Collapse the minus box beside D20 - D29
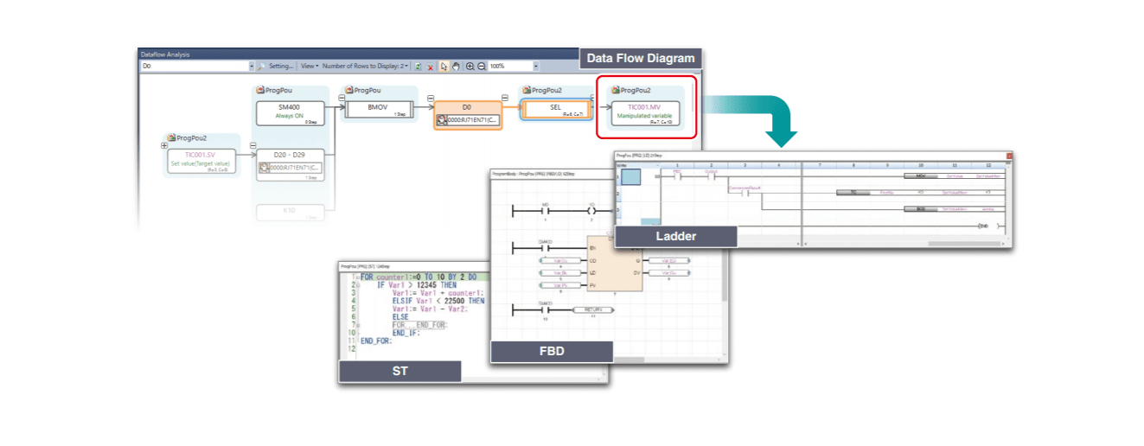The width and height of the screenshot is (1144, 446). [x=252, y=145]
